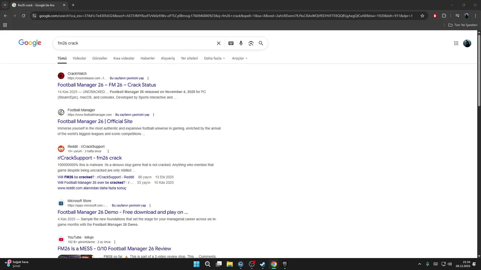Open Football Manager 26 Official Site link
The height and width of the screenshot is (270, 481).
[95, 121]
